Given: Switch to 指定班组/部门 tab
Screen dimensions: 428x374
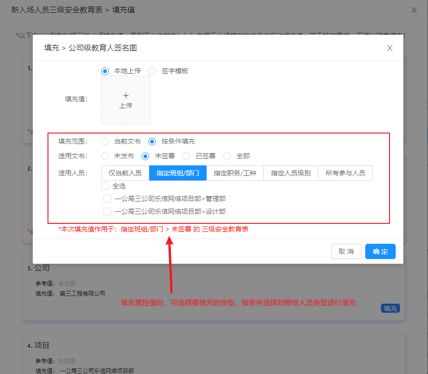Looking at the screenshot, I should point(178,173).
